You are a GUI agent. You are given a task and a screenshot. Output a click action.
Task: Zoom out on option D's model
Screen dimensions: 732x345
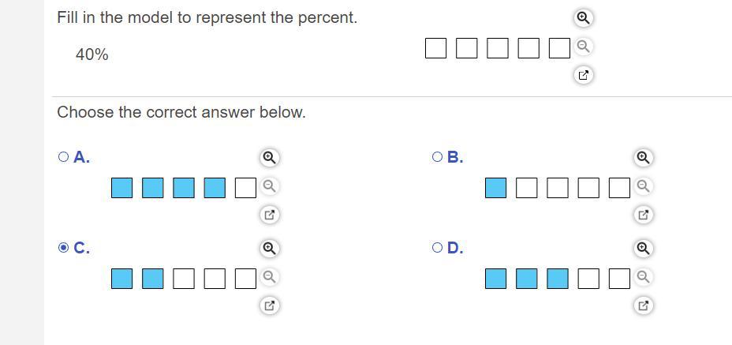643,277
